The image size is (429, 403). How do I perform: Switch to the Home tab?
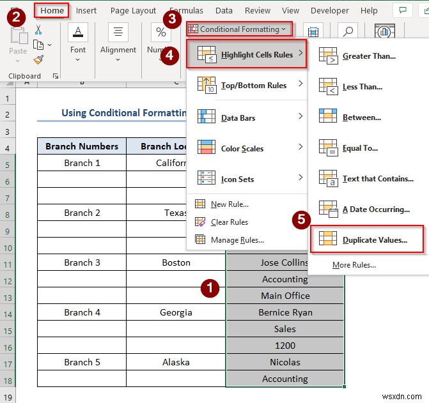coord(52,10)
